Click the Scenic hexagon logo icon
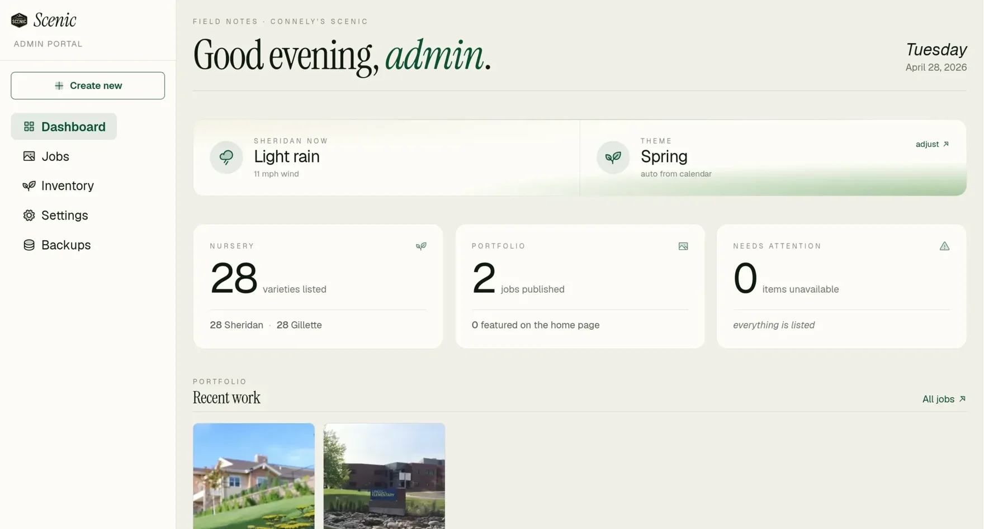984x529 pixels. [19, 20]
